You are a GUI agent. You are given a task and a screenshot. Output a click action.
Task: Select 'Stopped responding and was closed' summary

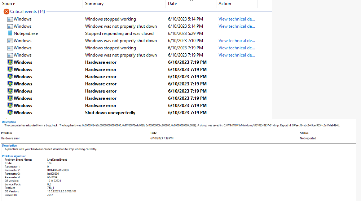point(119,33)
